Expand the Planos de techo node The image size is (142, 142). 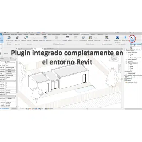[x=126, y=60]
